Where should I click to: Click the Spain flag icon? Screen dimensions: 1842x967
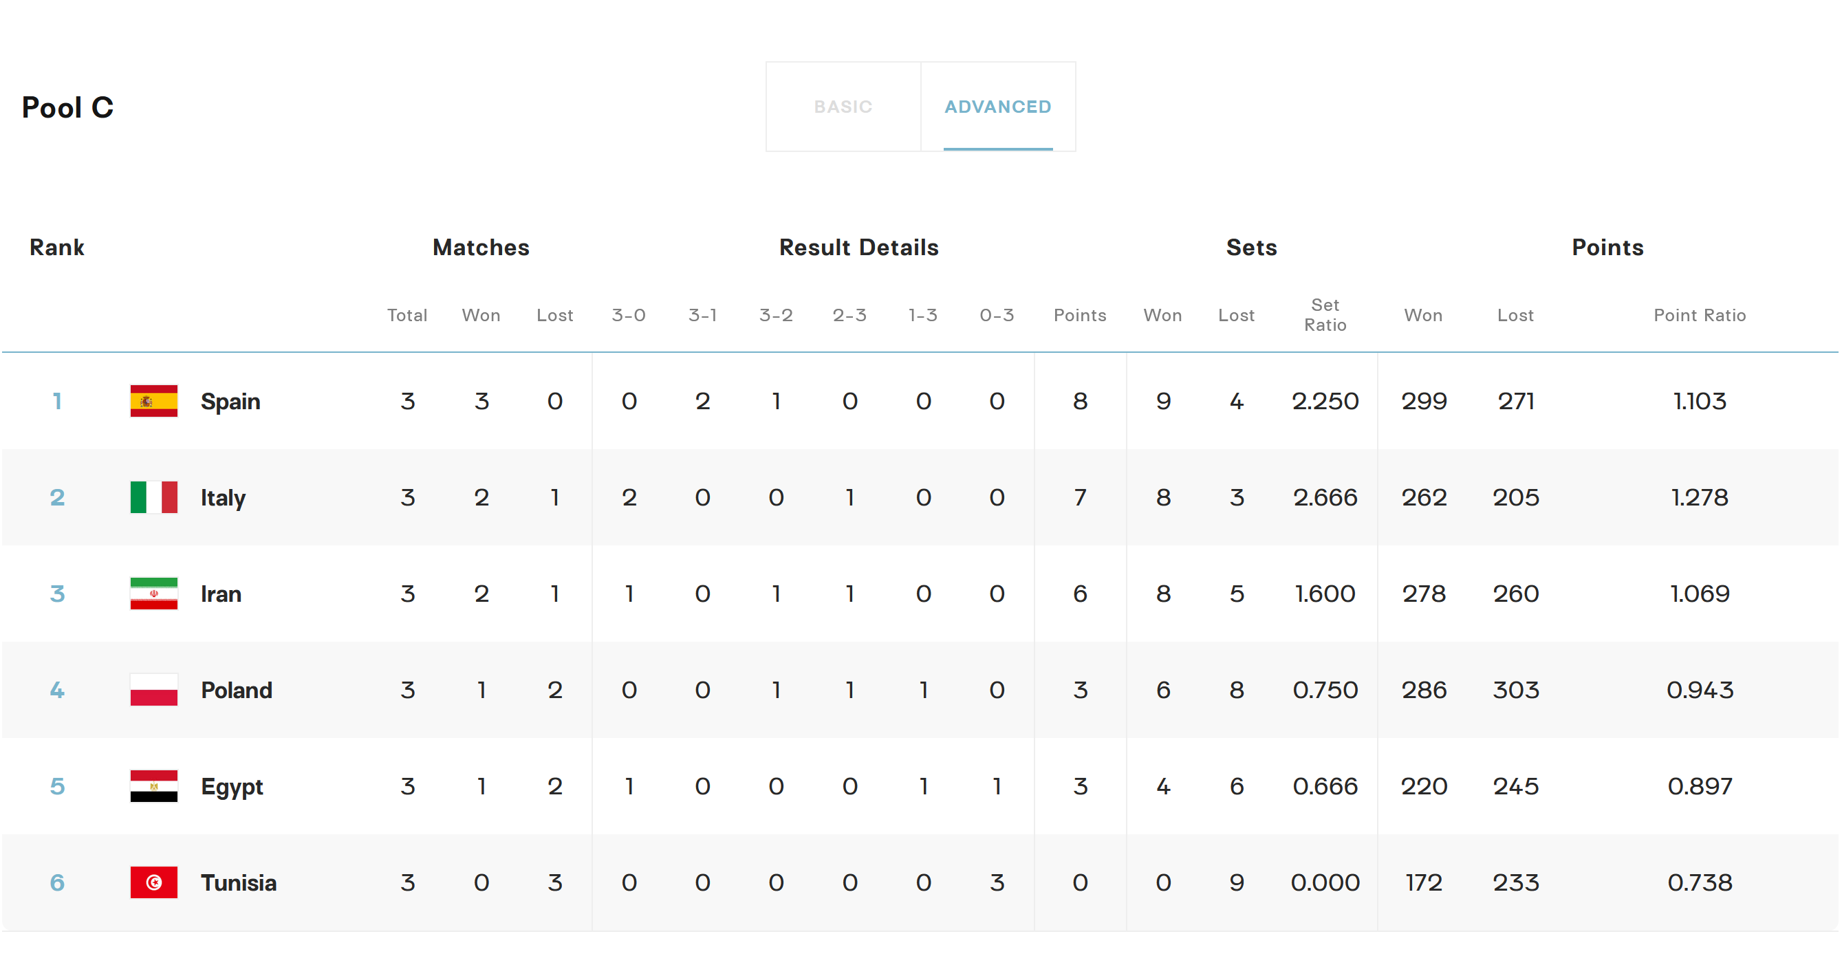154,401
